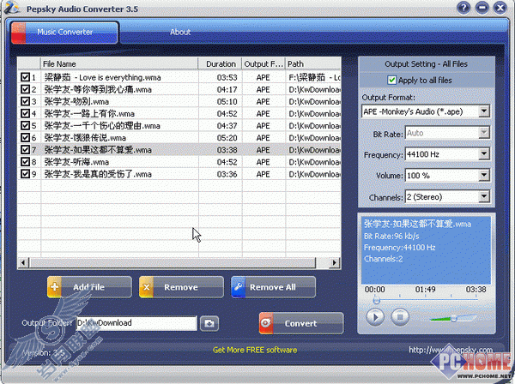Click the Add File button
Viewport: 515px width, 384px height.
[89, 287]
